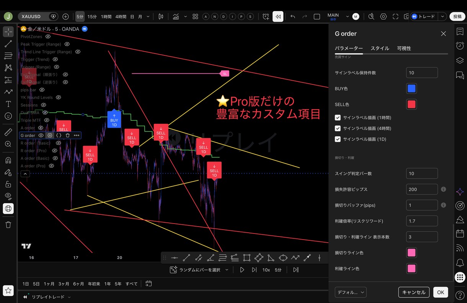This screenshot has height=303, width=467.
Task: Pick a new BUY色 color swatch
Action: tap(411, 89)
